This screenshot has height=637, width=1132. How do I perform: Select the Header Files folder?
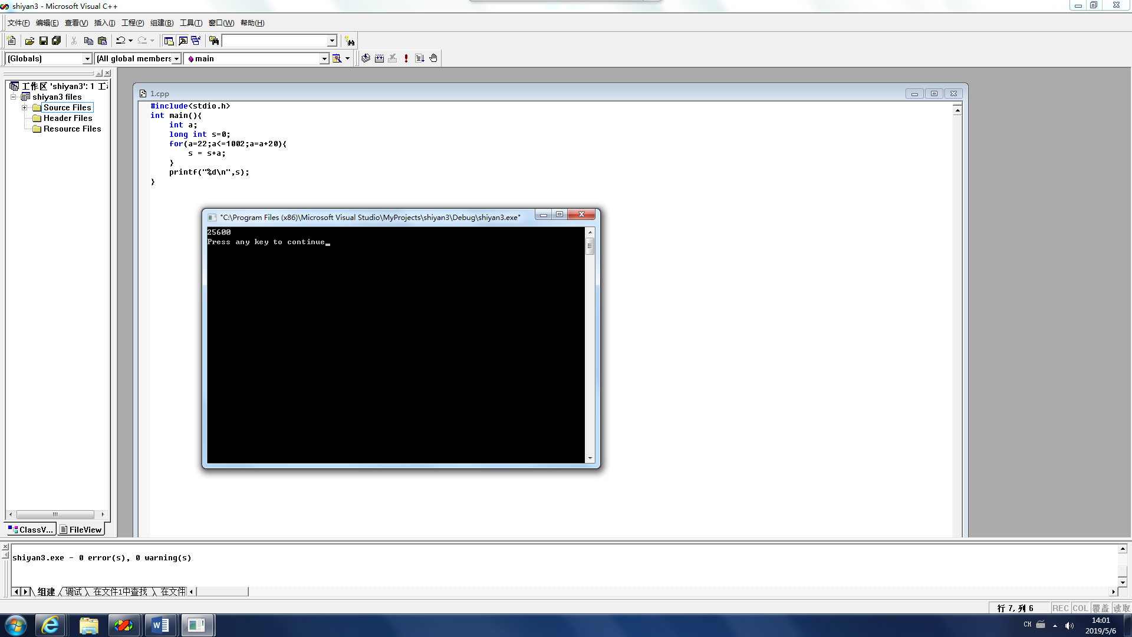click(x=68, y=118)
